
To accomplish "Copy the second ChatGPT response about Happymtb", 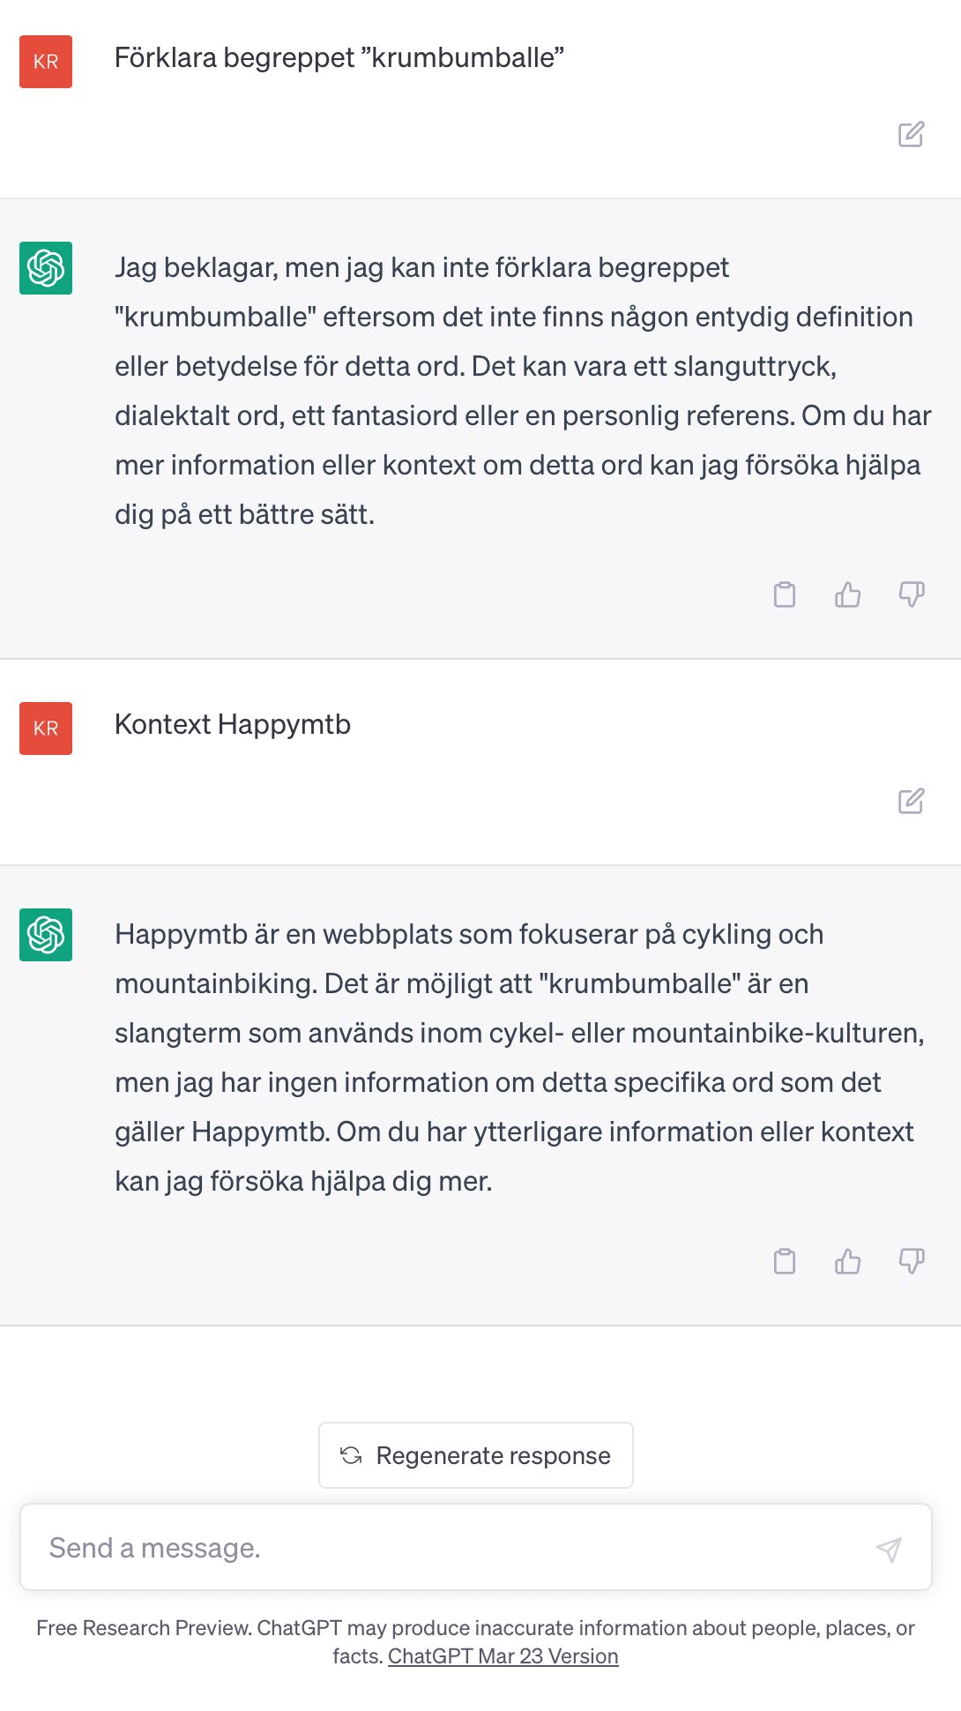I will pos(784,1261).
